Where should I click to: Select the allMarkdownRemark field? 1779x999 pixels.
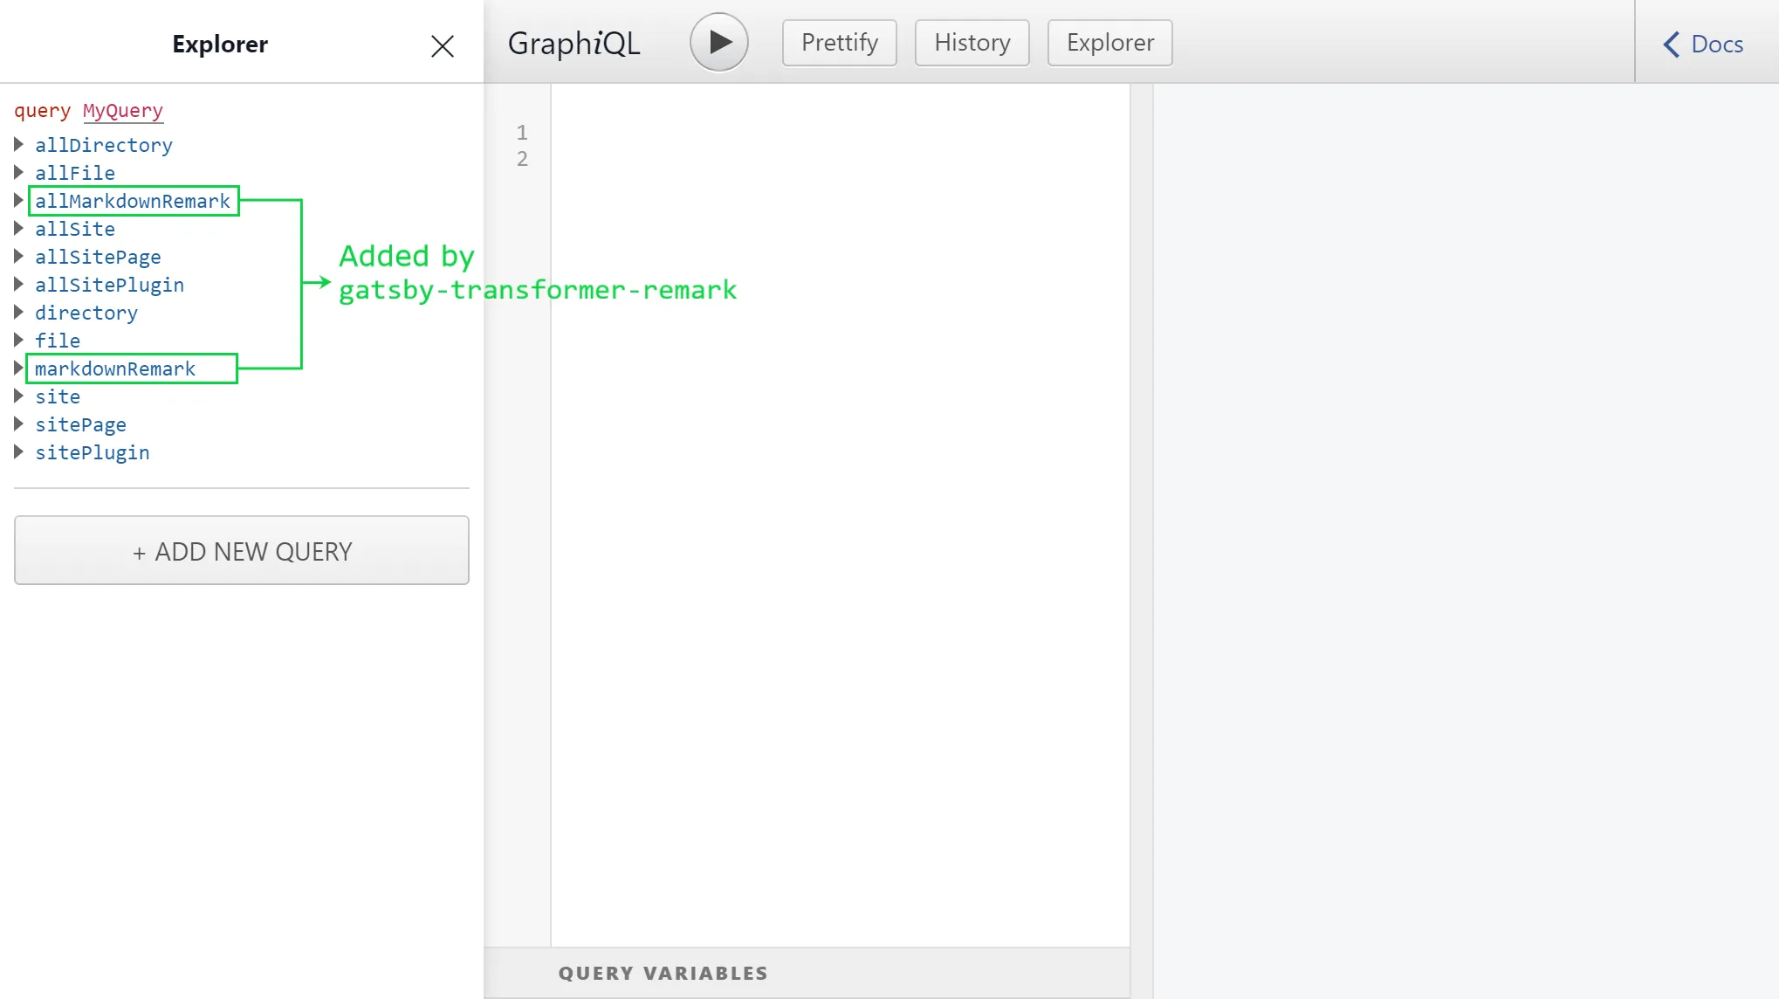133,201
